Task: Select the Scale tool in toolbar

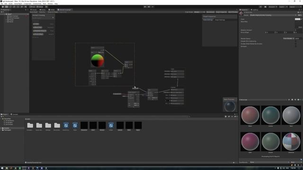Action: 14,7
